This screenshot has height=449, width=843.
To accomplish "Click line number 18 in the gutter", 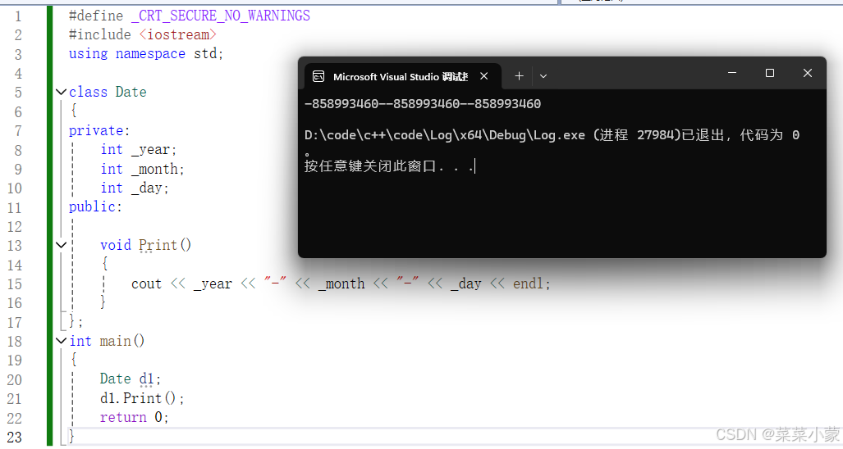I will (15, 342).
